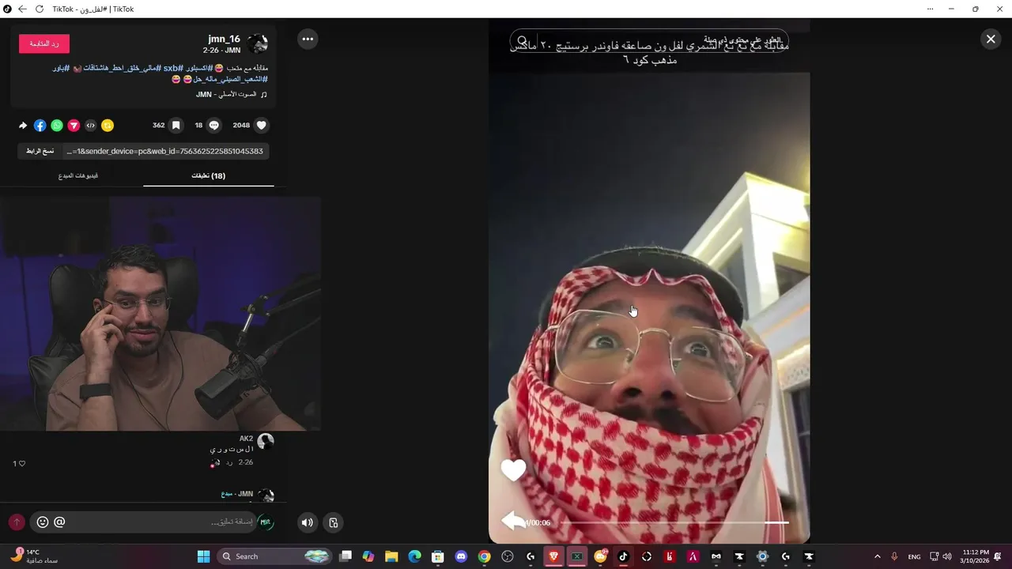Open the emoji picker in comment box
1012x569 pixels.
[x=43, y=522]
